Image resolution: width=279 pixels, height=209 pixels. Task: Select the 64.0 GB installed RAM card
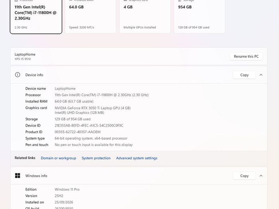pos(90,17)
